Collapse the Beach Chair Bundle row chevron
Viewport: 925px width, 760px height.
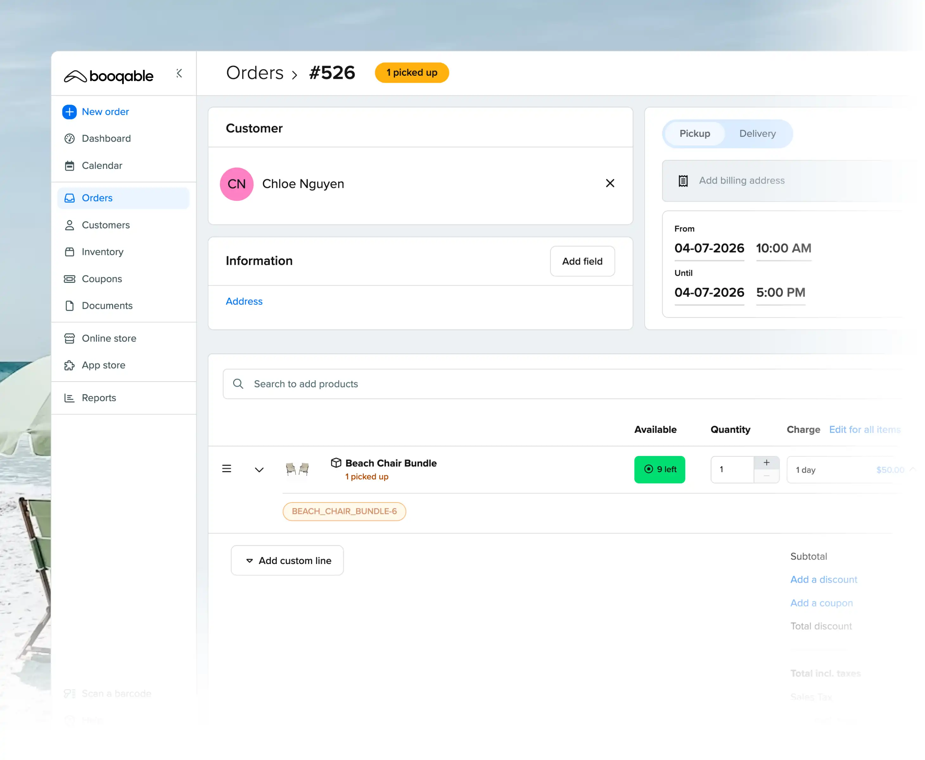pyautogui.click(x=259, y=470)
